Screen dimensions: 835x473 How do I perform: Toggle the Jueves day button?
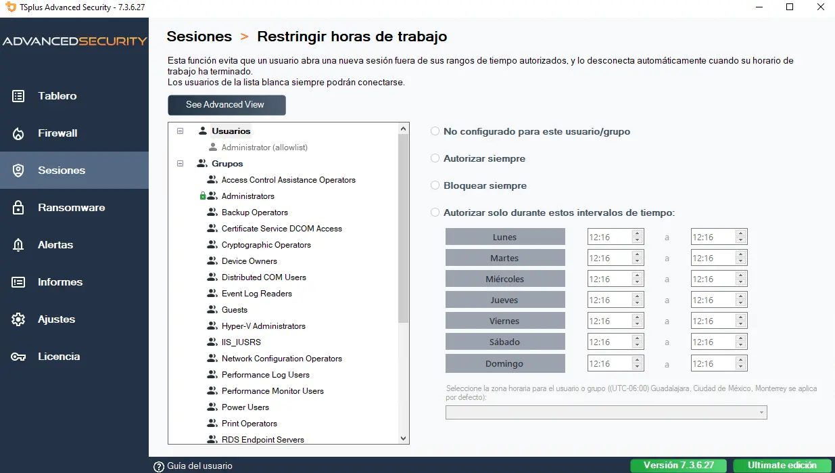[x=505, y=300]
